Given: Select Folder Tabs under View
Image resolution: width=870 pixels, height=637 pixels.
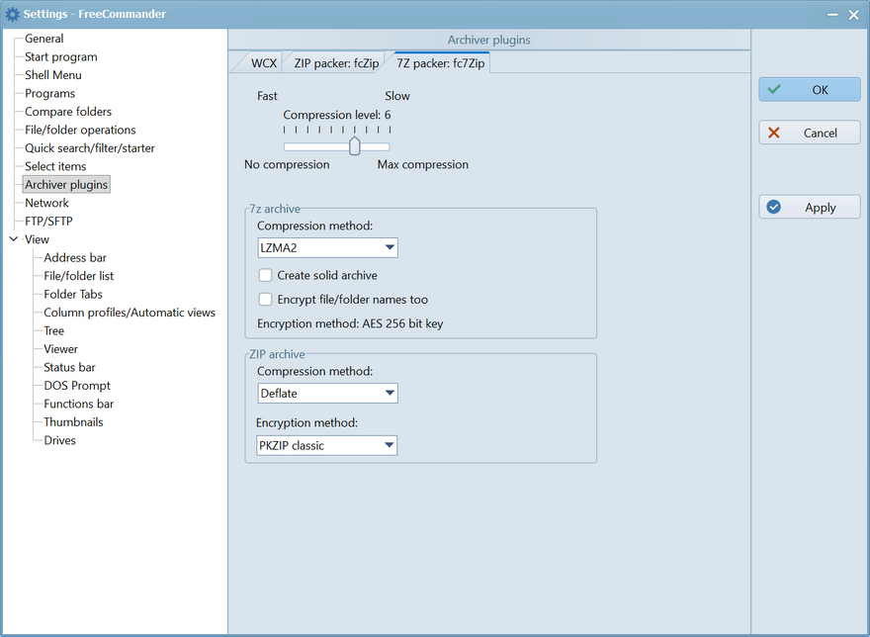Looking at the screenshot, I should [x=73, y=295].
